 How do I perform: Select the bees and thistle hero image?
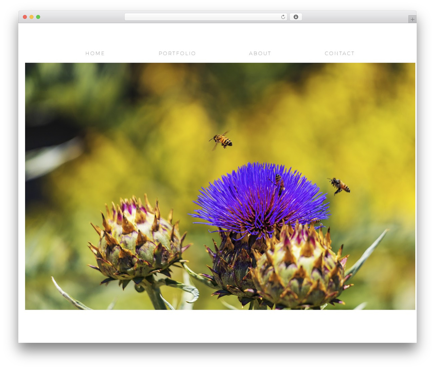(x=220, y=186)
